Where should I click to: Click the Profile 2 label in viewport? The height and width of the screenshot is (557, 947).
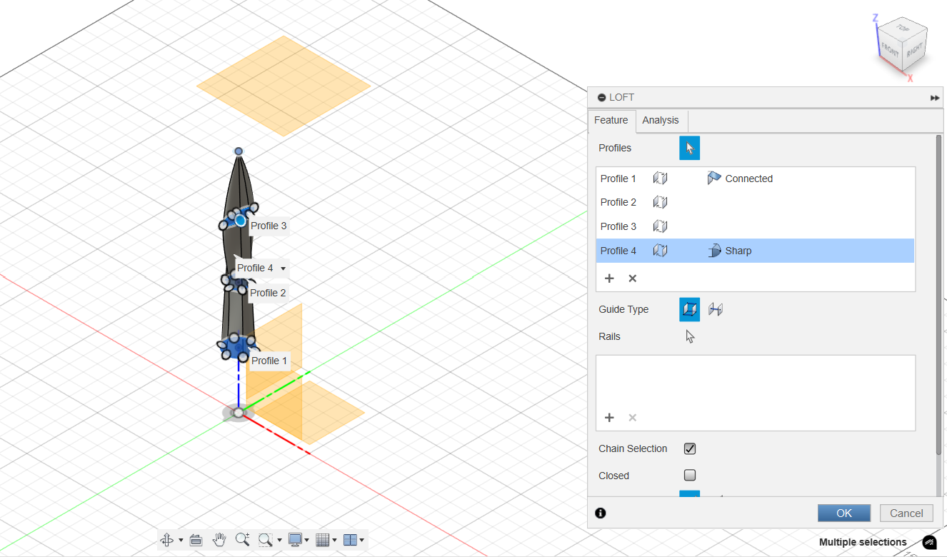268,293
